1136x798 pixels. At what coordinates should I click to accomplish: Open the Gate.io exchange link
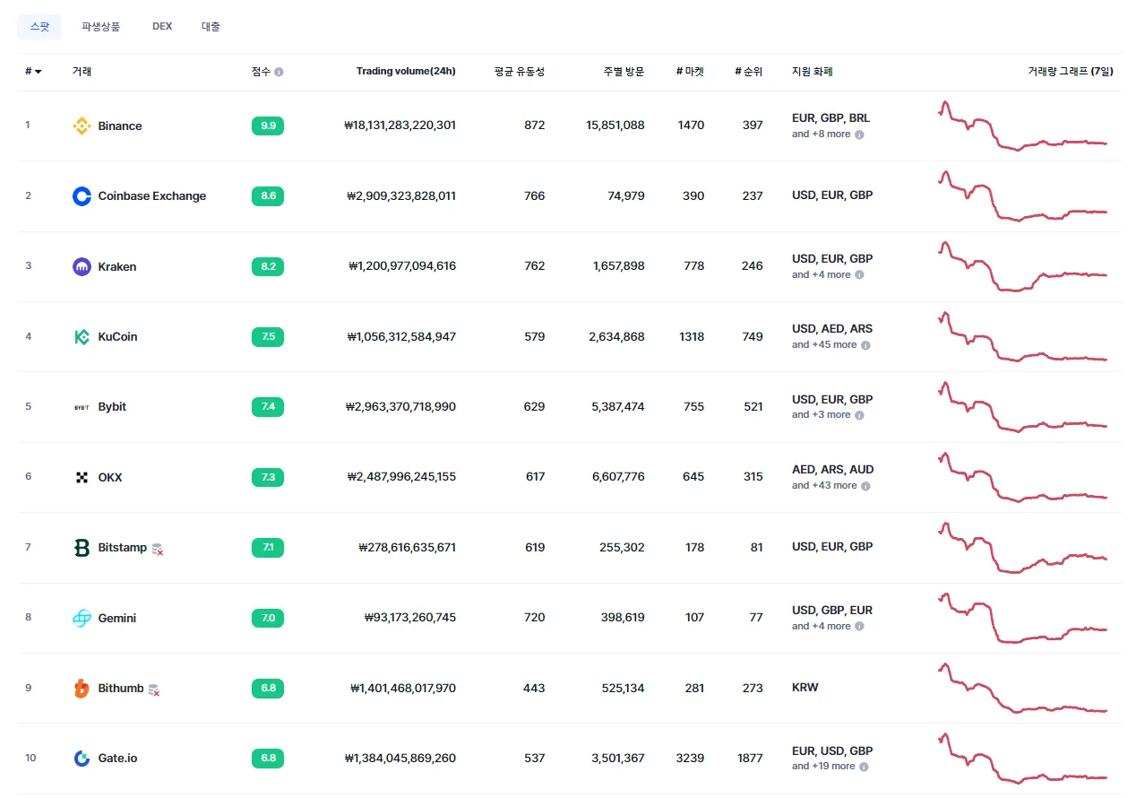coord(117,759)
